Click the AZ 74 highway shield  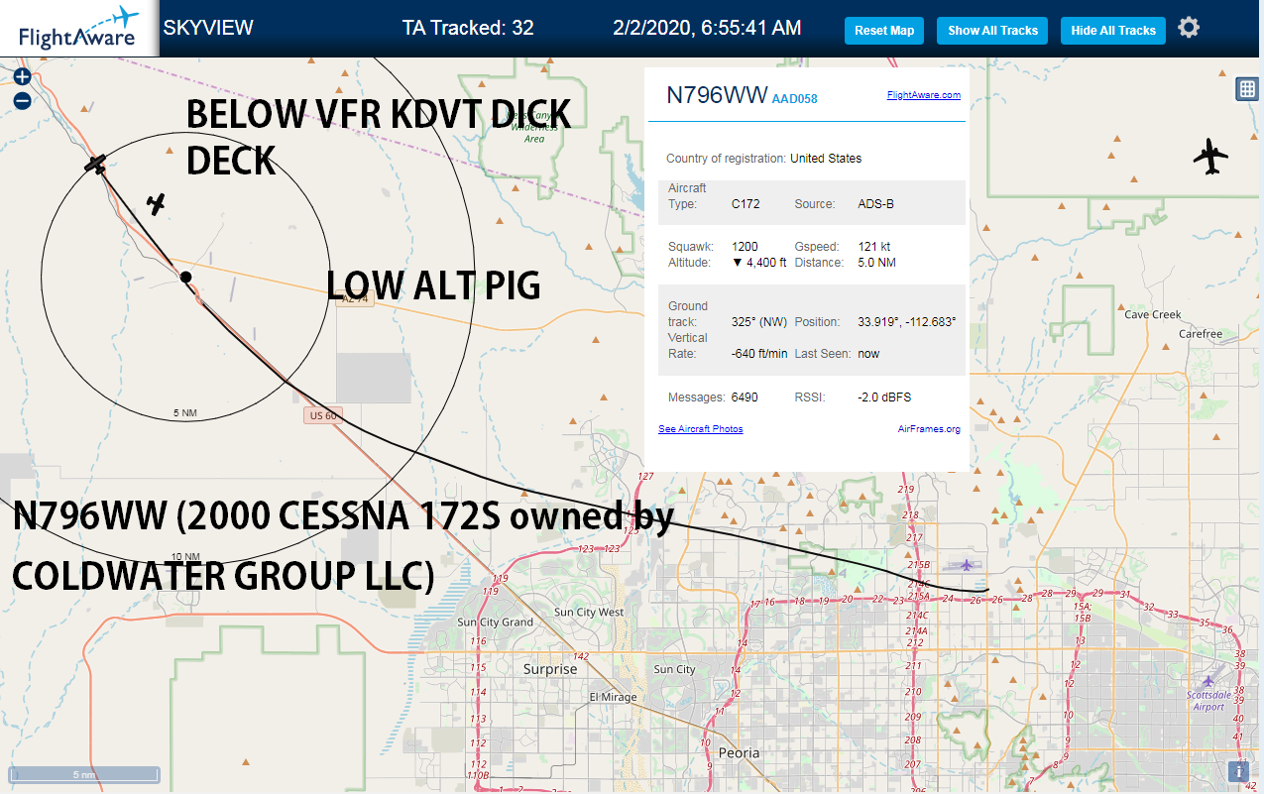355,299
